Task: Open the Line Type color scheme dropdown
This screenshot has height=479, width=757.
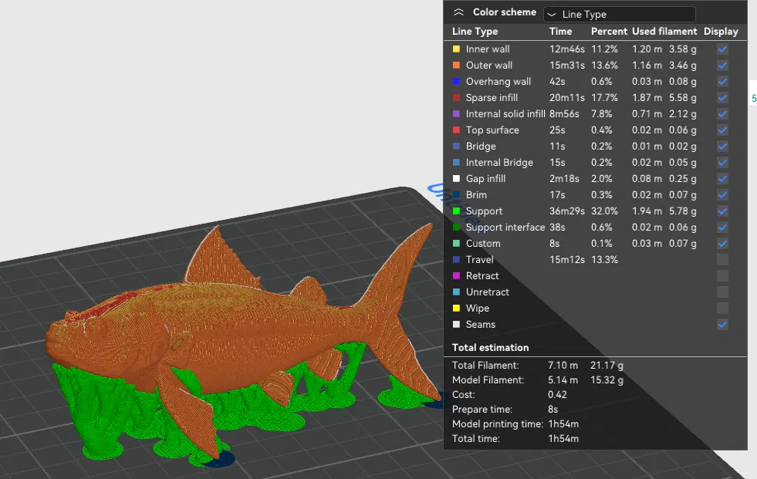Action: point(618,14)
